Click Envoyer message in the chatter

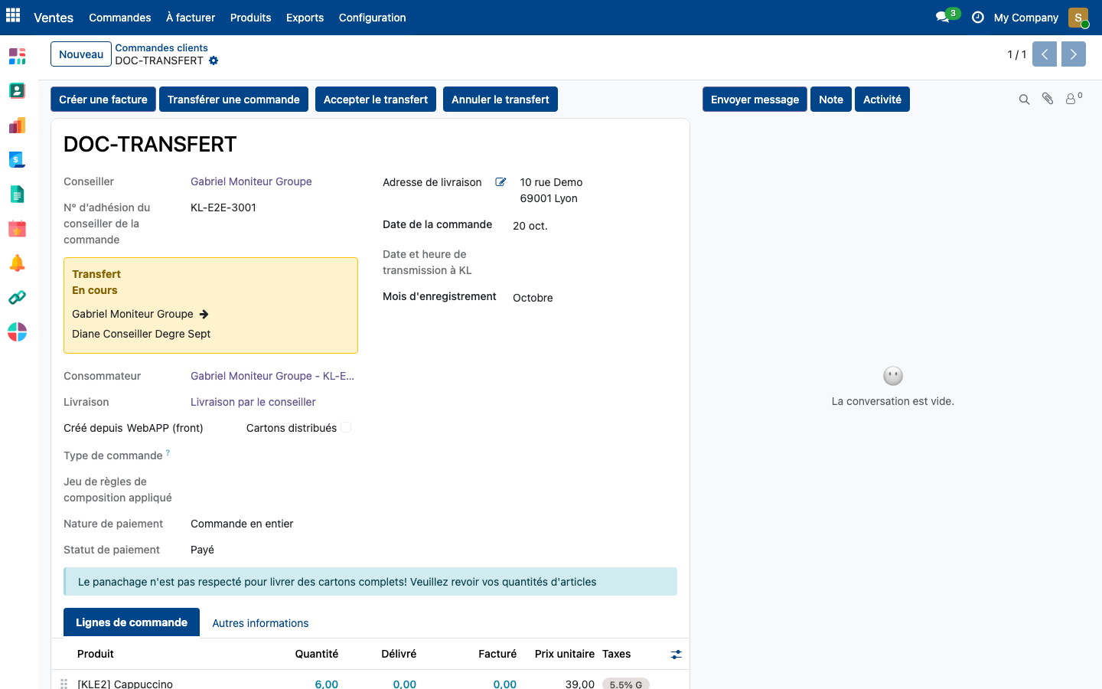point(755,100)
